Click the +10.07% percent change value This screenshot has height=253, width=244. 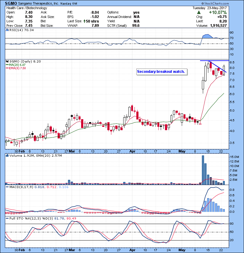tap(218, 12)
